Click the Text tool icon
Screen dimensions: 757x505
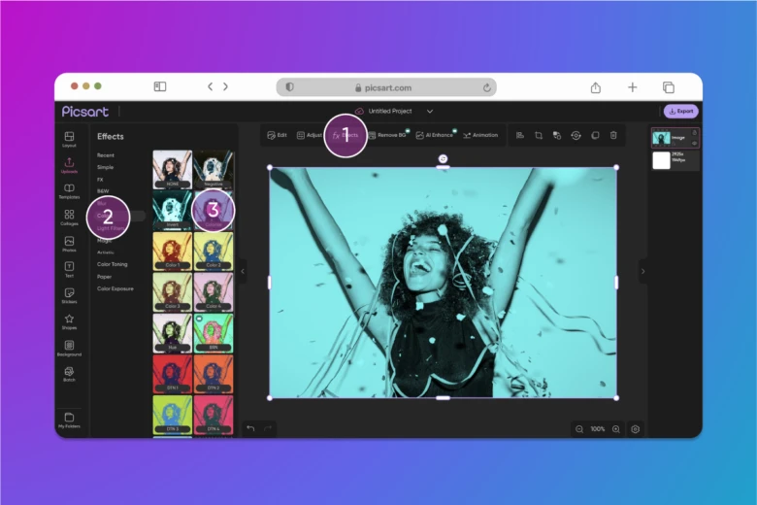pos(69,268)
